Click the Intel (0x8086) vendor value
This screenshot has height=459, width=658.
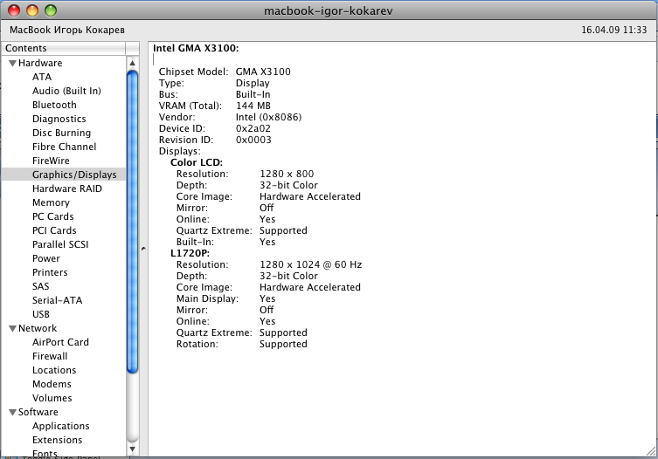(268, 117)
